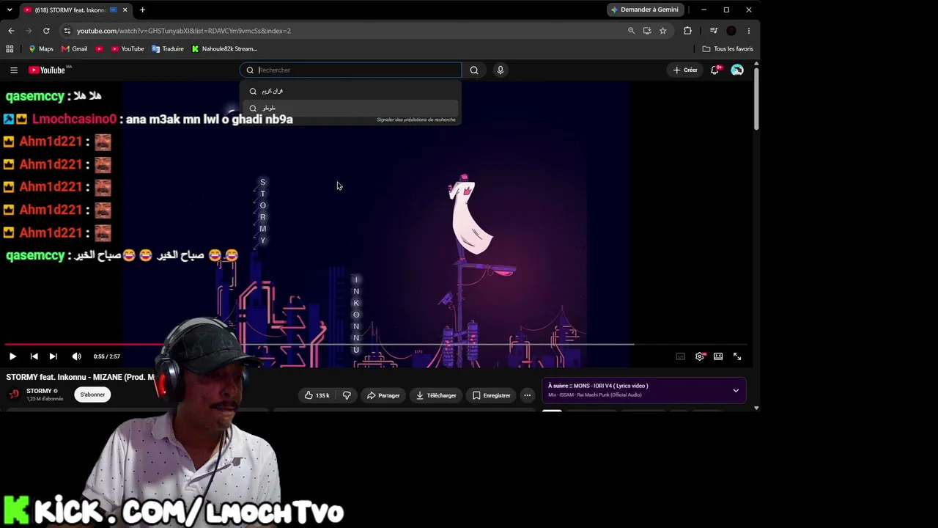Open Chrome extensions puzzle menu
The image size is (938, 528).
[x=687, y=31]
